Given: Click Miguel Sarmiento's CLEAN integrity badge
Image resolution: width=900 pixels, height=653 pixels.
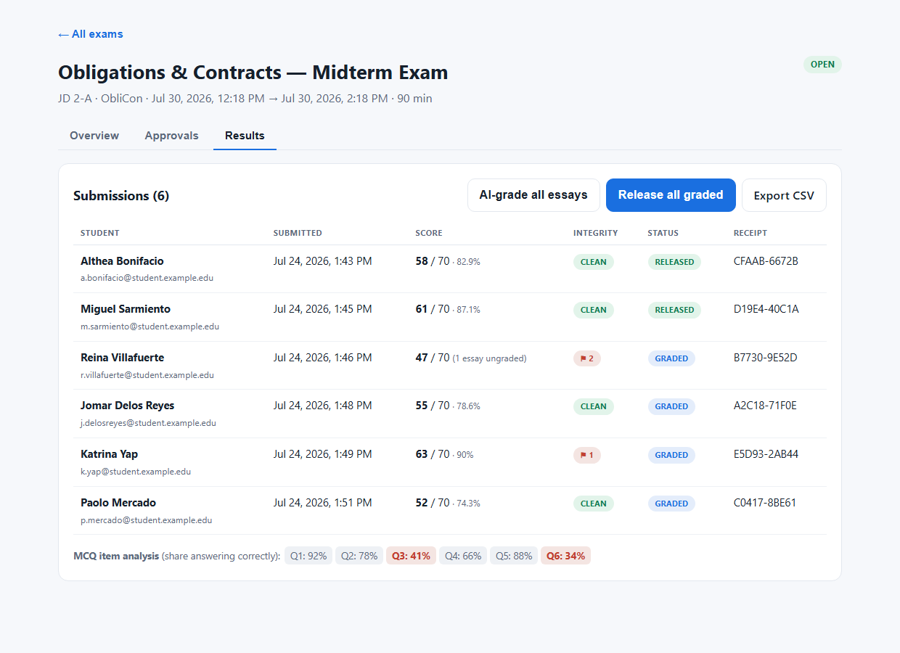Looking at the screenshot, I should [x=593, y=310].
